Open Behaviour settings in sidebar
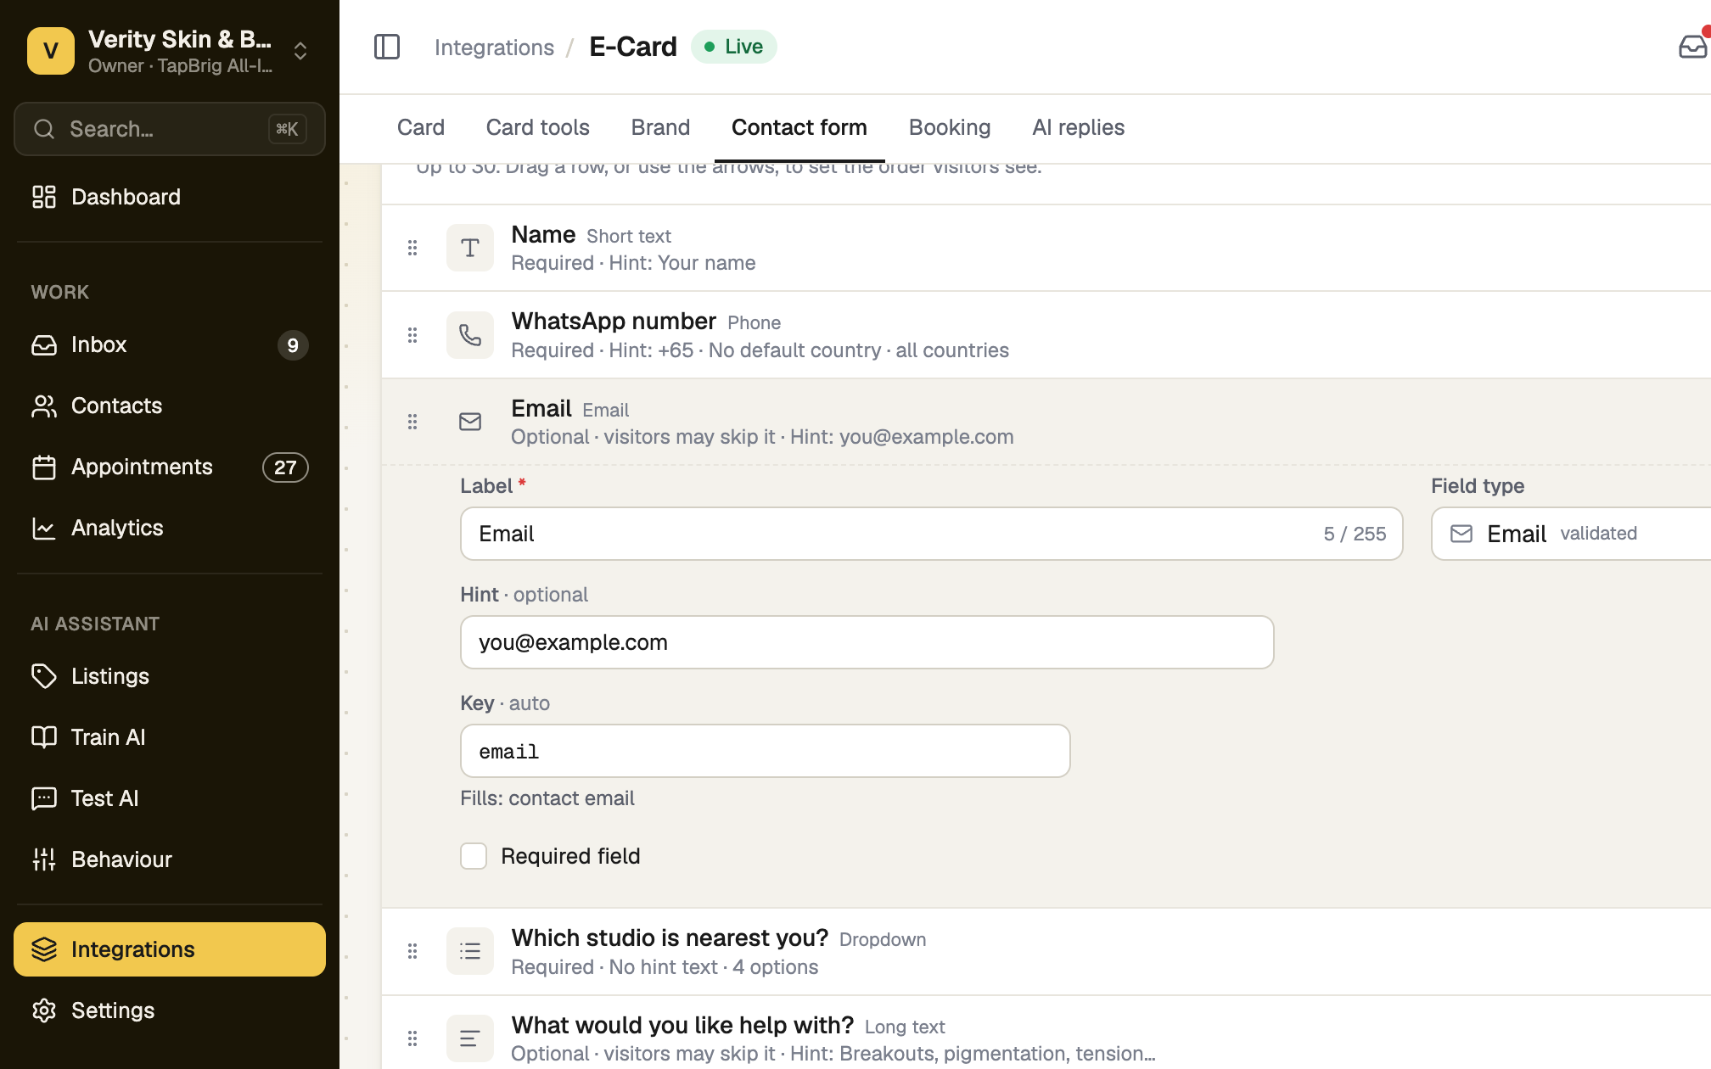 point(170,859)
